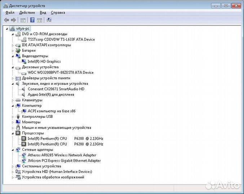This screenshot has width=244, height=194.
Task: Collapse the vitya-pc root node
Action: [7, 29]
